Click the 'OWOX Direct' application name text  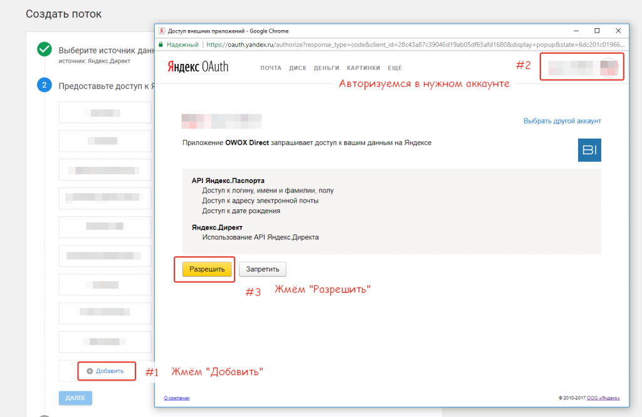pyautogui.click(x=247, y=142)
